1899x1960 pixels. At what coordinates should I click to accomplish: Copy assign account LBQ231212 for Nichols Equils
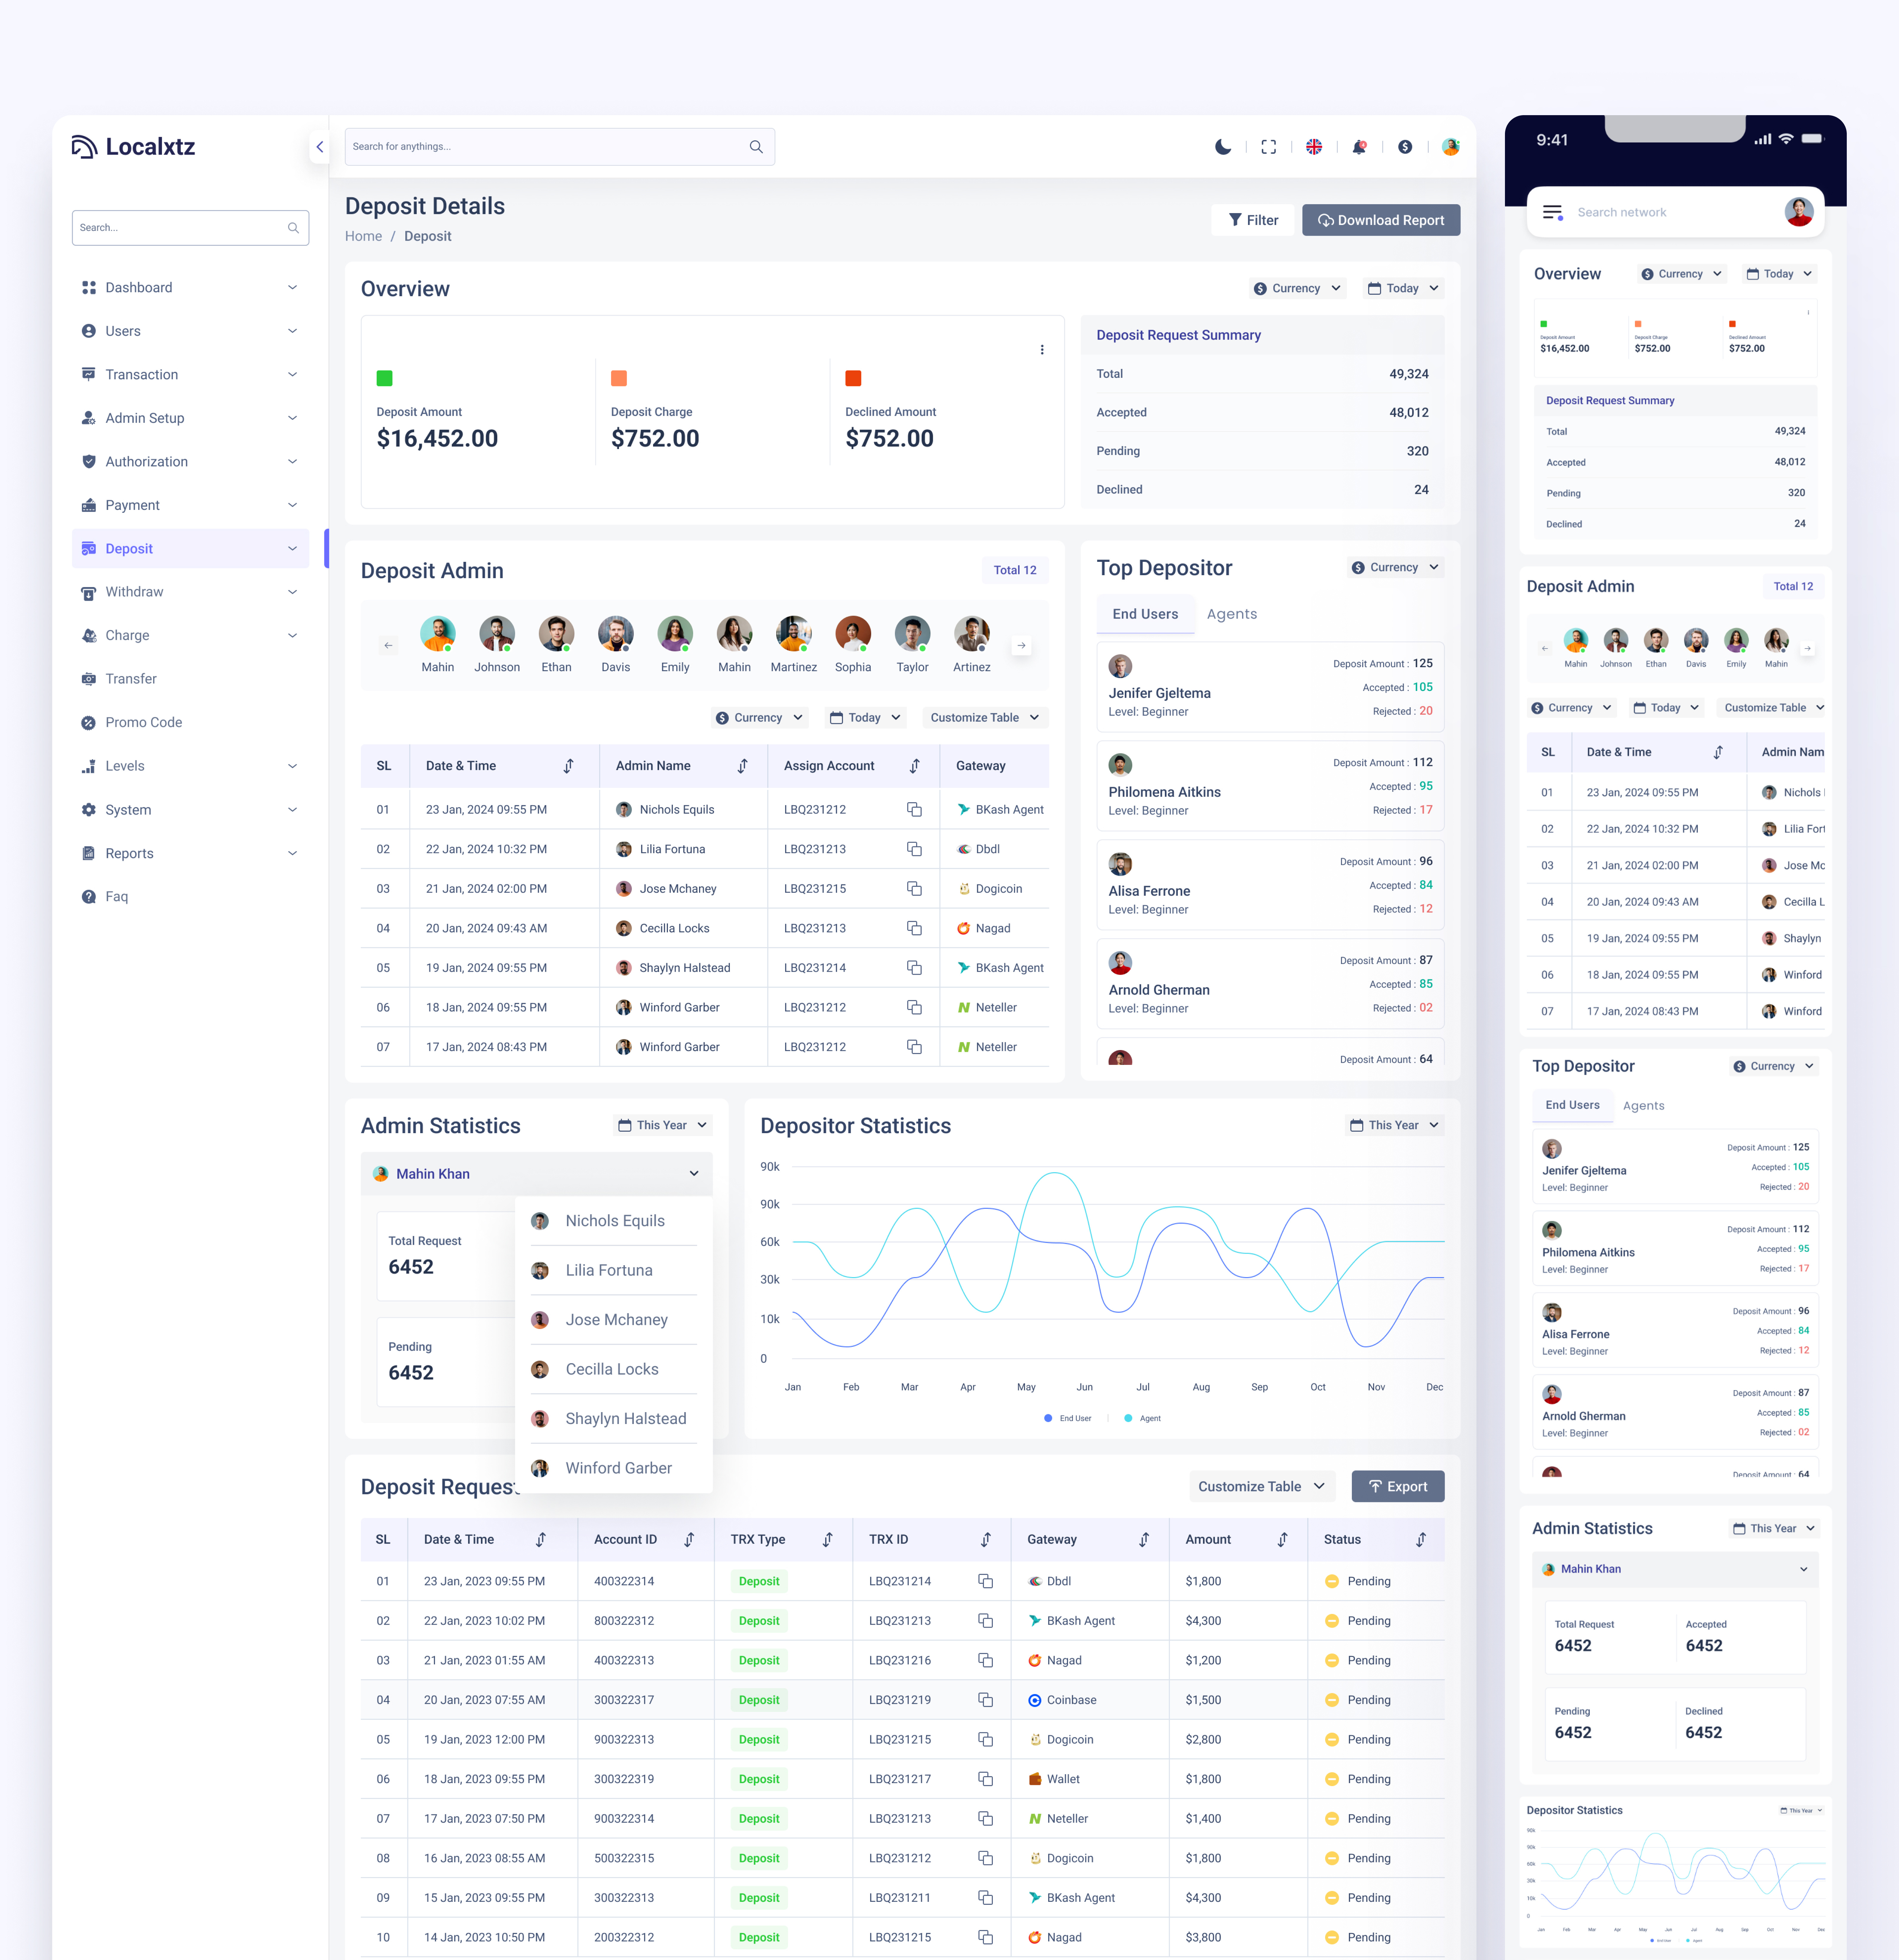click(914, 810)
